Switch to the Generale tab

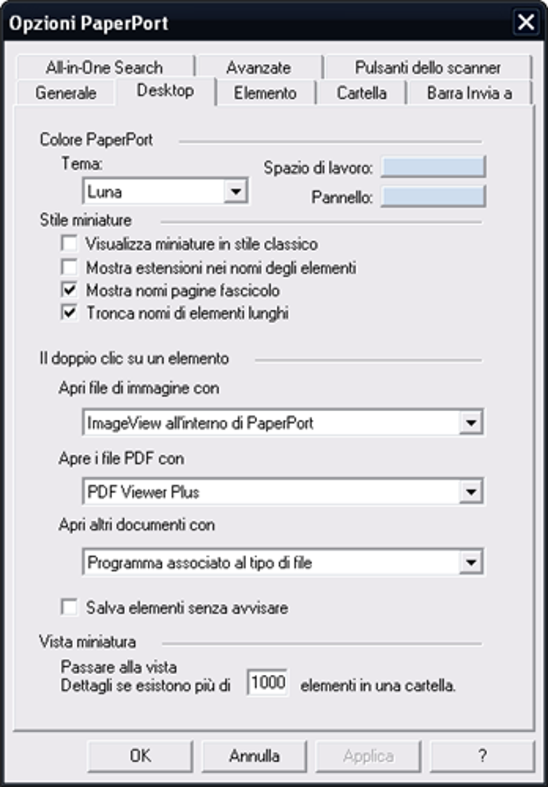pos(66,92)
